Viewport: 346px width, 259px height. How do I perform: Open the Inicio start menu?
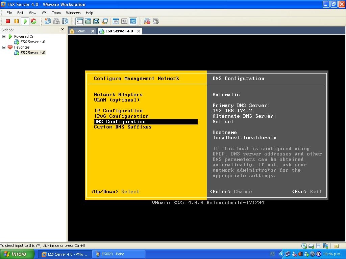[x=17, y=254]
